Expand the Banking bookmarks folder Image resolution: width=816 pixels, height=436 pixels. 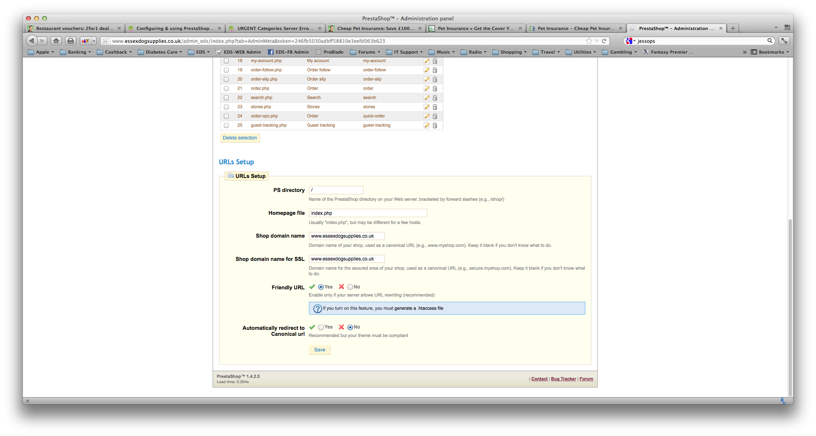pos(76,52)
